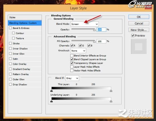This screenshot has width=156, height=121.
Task: Open the Blend If Gray dropdown
Action: (x=72, y=78)
